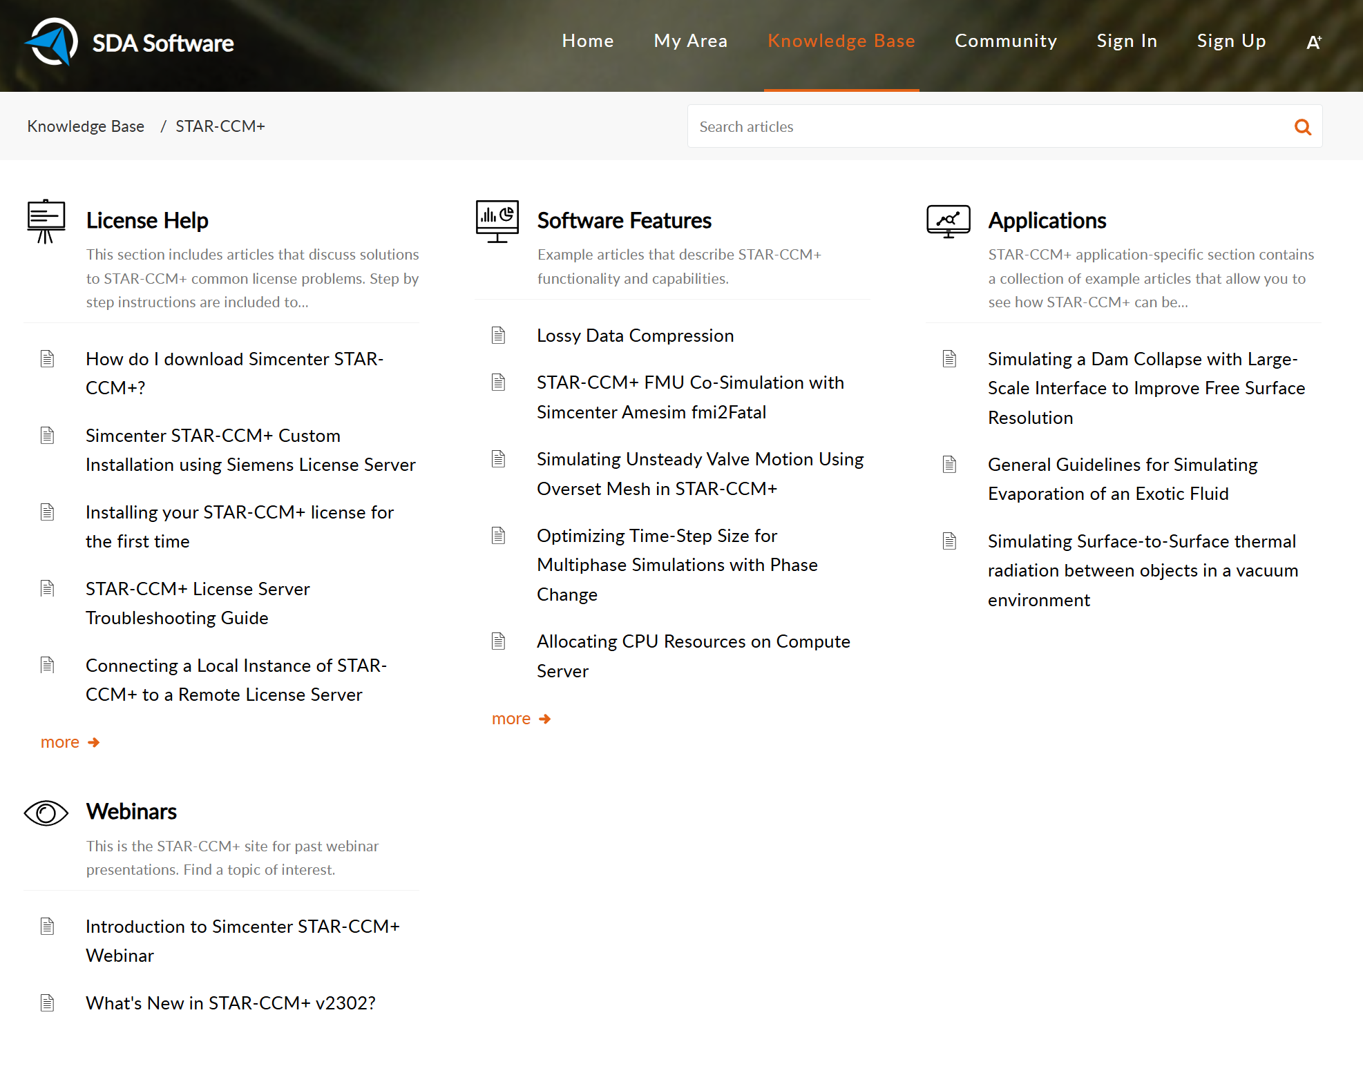Click the License Help presentation board icon

46,221
